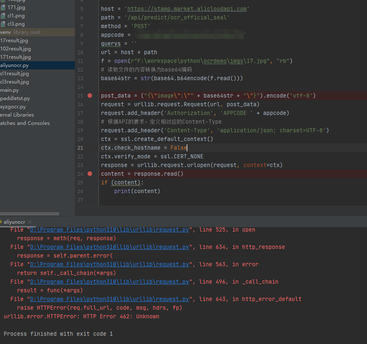Open 17result.jpg in the project tree
Screen dimensions: 367x344
tap(14, 41)
